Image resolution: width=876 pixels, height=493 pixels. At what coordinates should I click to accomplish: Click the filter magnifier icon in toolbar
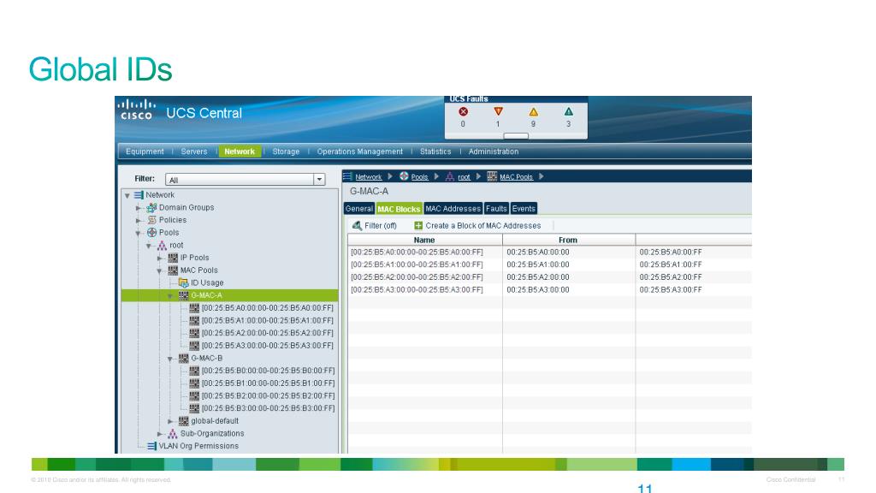[x=357, y=226]
